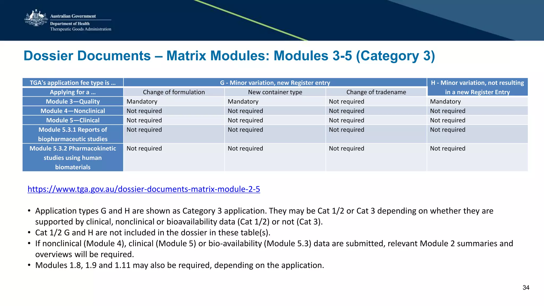Select Module 4 'Not required' in column H
544x306 pixels.
(x=477, y=111)
